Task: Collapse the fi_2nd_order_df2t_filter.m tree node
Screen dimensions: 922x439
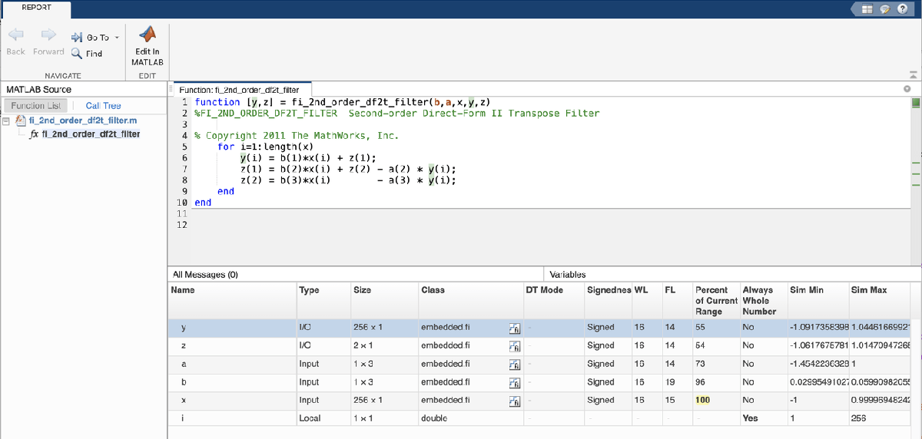Action: (7, 121)
